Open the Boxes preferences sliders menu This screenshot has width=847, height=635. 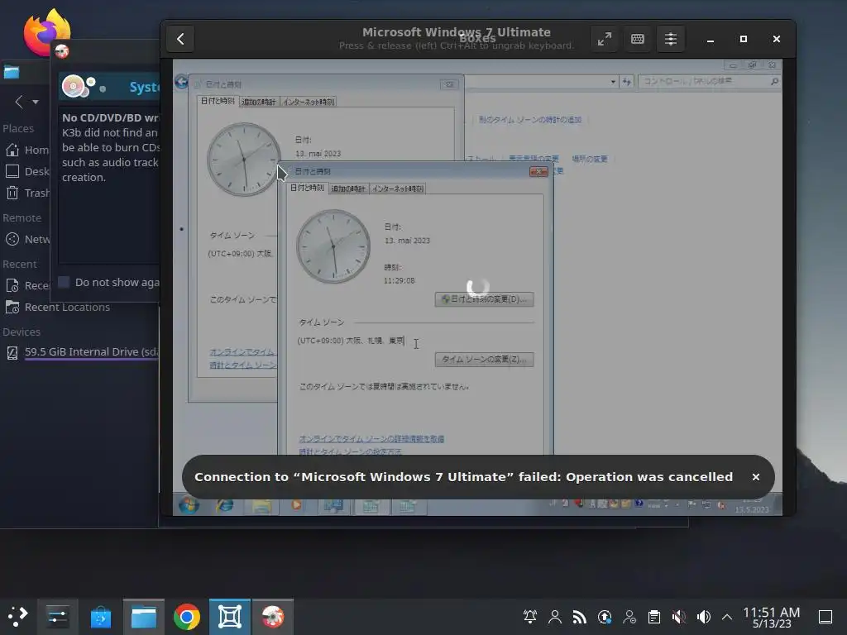coord(670,39)
